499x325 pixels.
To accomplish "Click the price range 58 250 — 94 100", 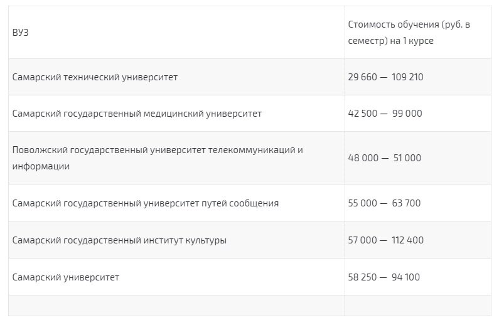I will click(384, 277).
